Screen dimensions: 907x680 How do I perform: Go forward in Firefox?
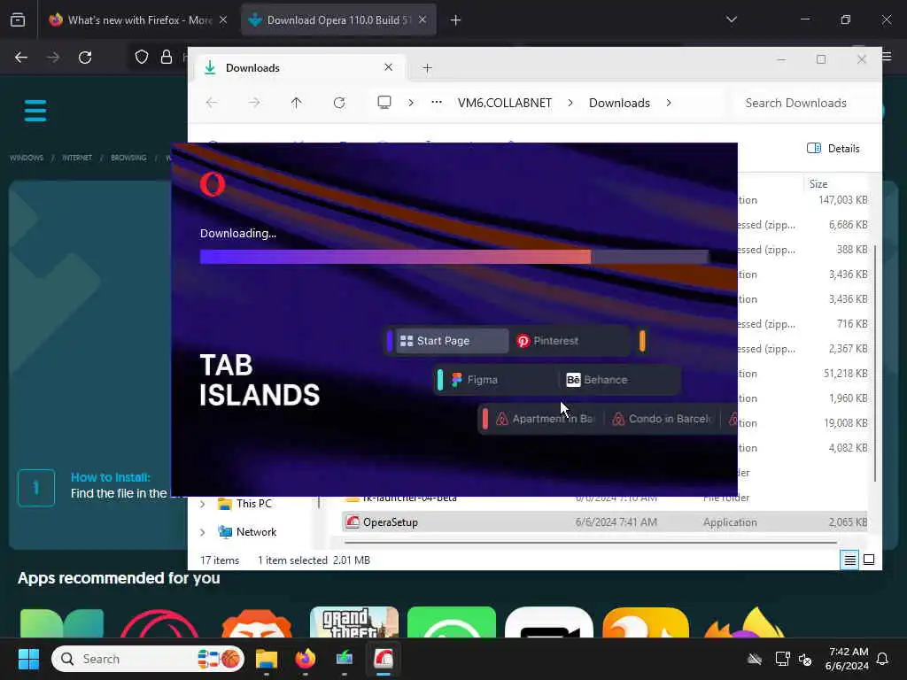53,58
